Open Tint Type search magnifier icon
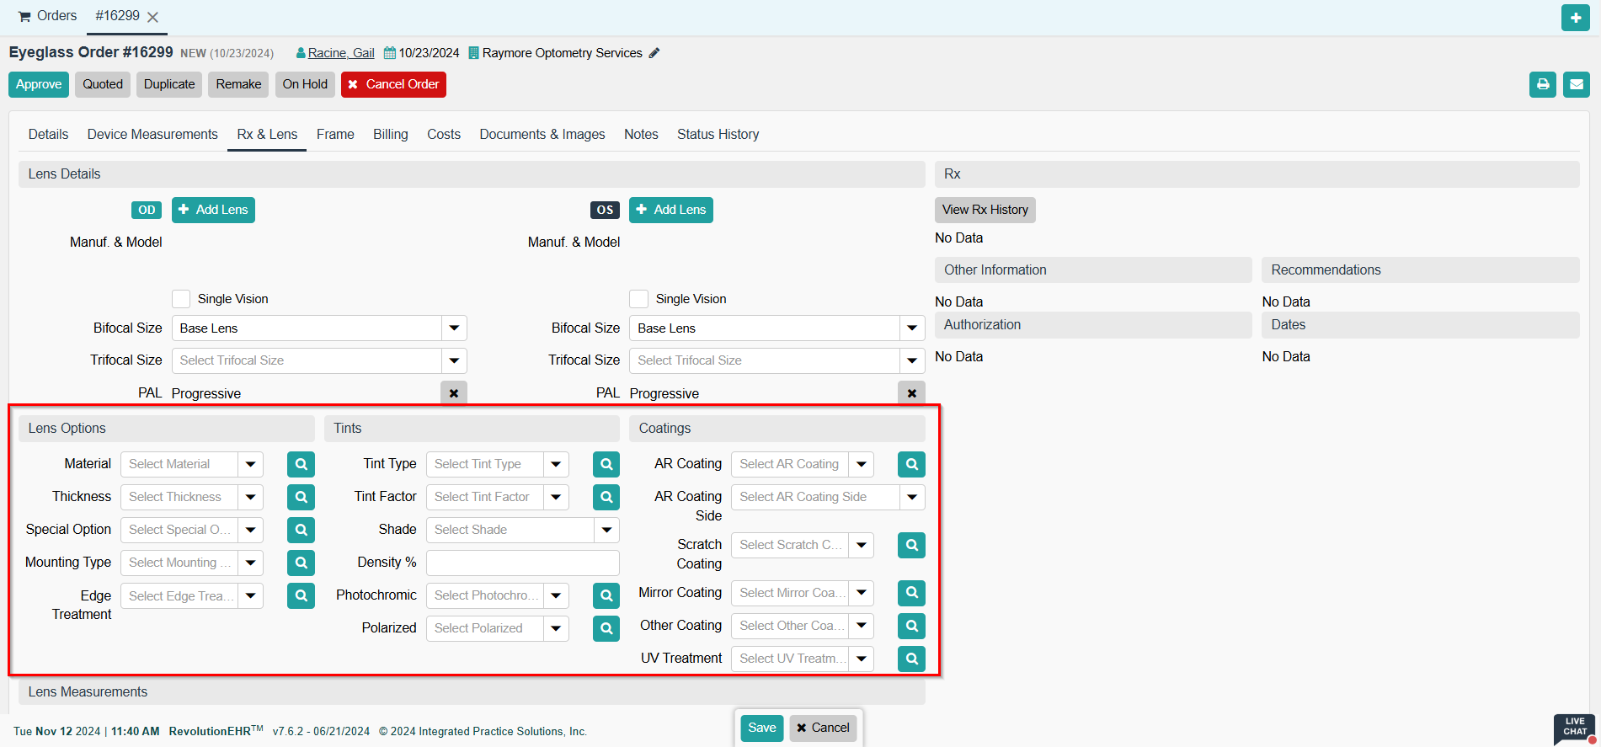This screenshot has height=747, width=1601. pyautogui.click(x=606, y=464)
